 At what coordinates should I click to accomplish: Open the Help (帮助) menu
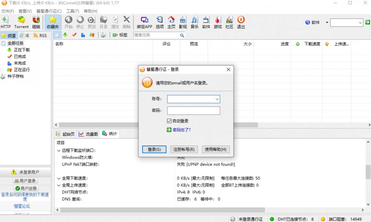point(91,11)
